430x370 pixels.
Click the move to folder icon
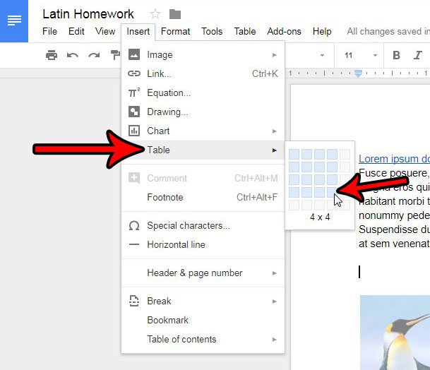[175, 14]
